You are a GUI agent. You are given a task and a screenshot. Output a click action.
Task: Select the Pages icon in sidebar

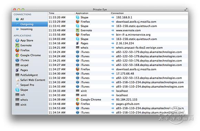coord(17,70)
